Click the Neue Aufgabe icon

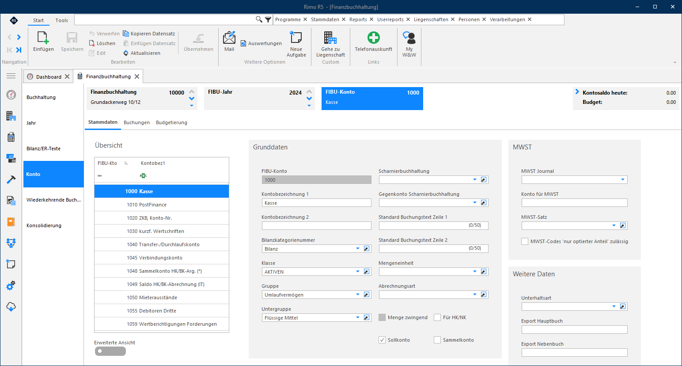pyautogui.click(x=296, y=37)
